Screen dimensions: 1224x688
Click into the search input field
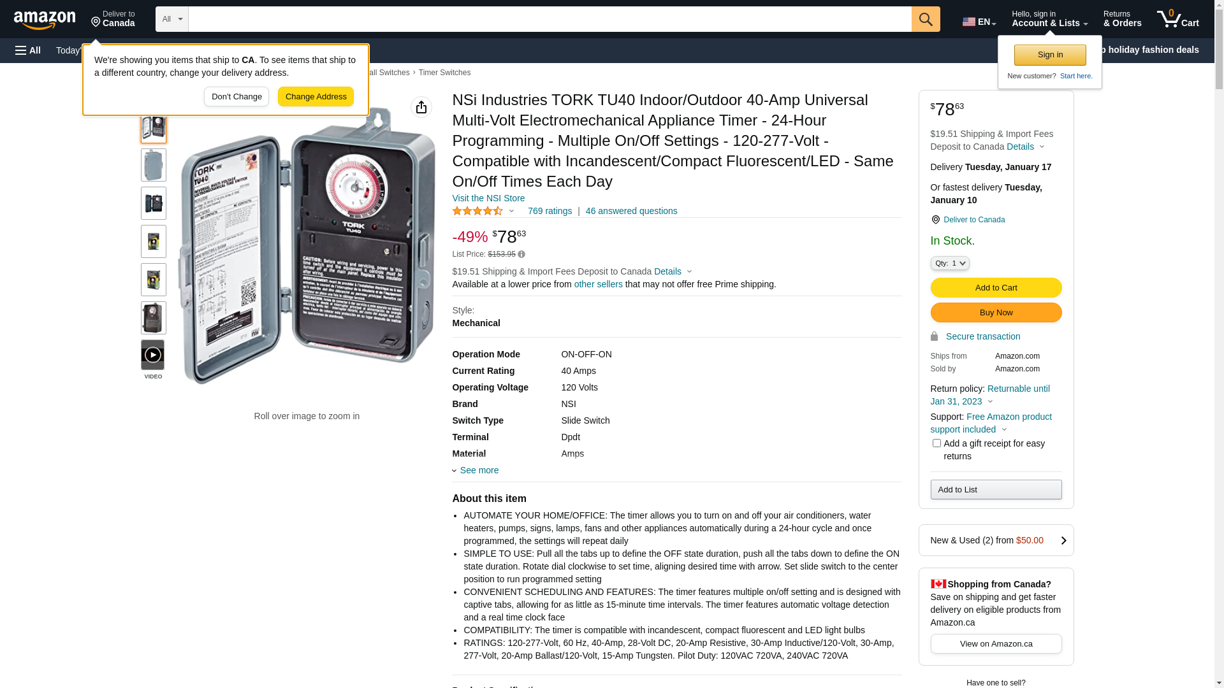(x=550, y=19)
